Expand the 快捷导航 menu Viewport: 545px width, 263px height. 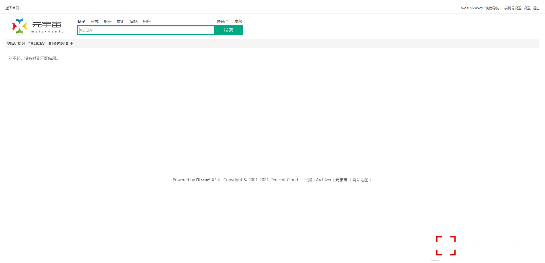(493, 8)
